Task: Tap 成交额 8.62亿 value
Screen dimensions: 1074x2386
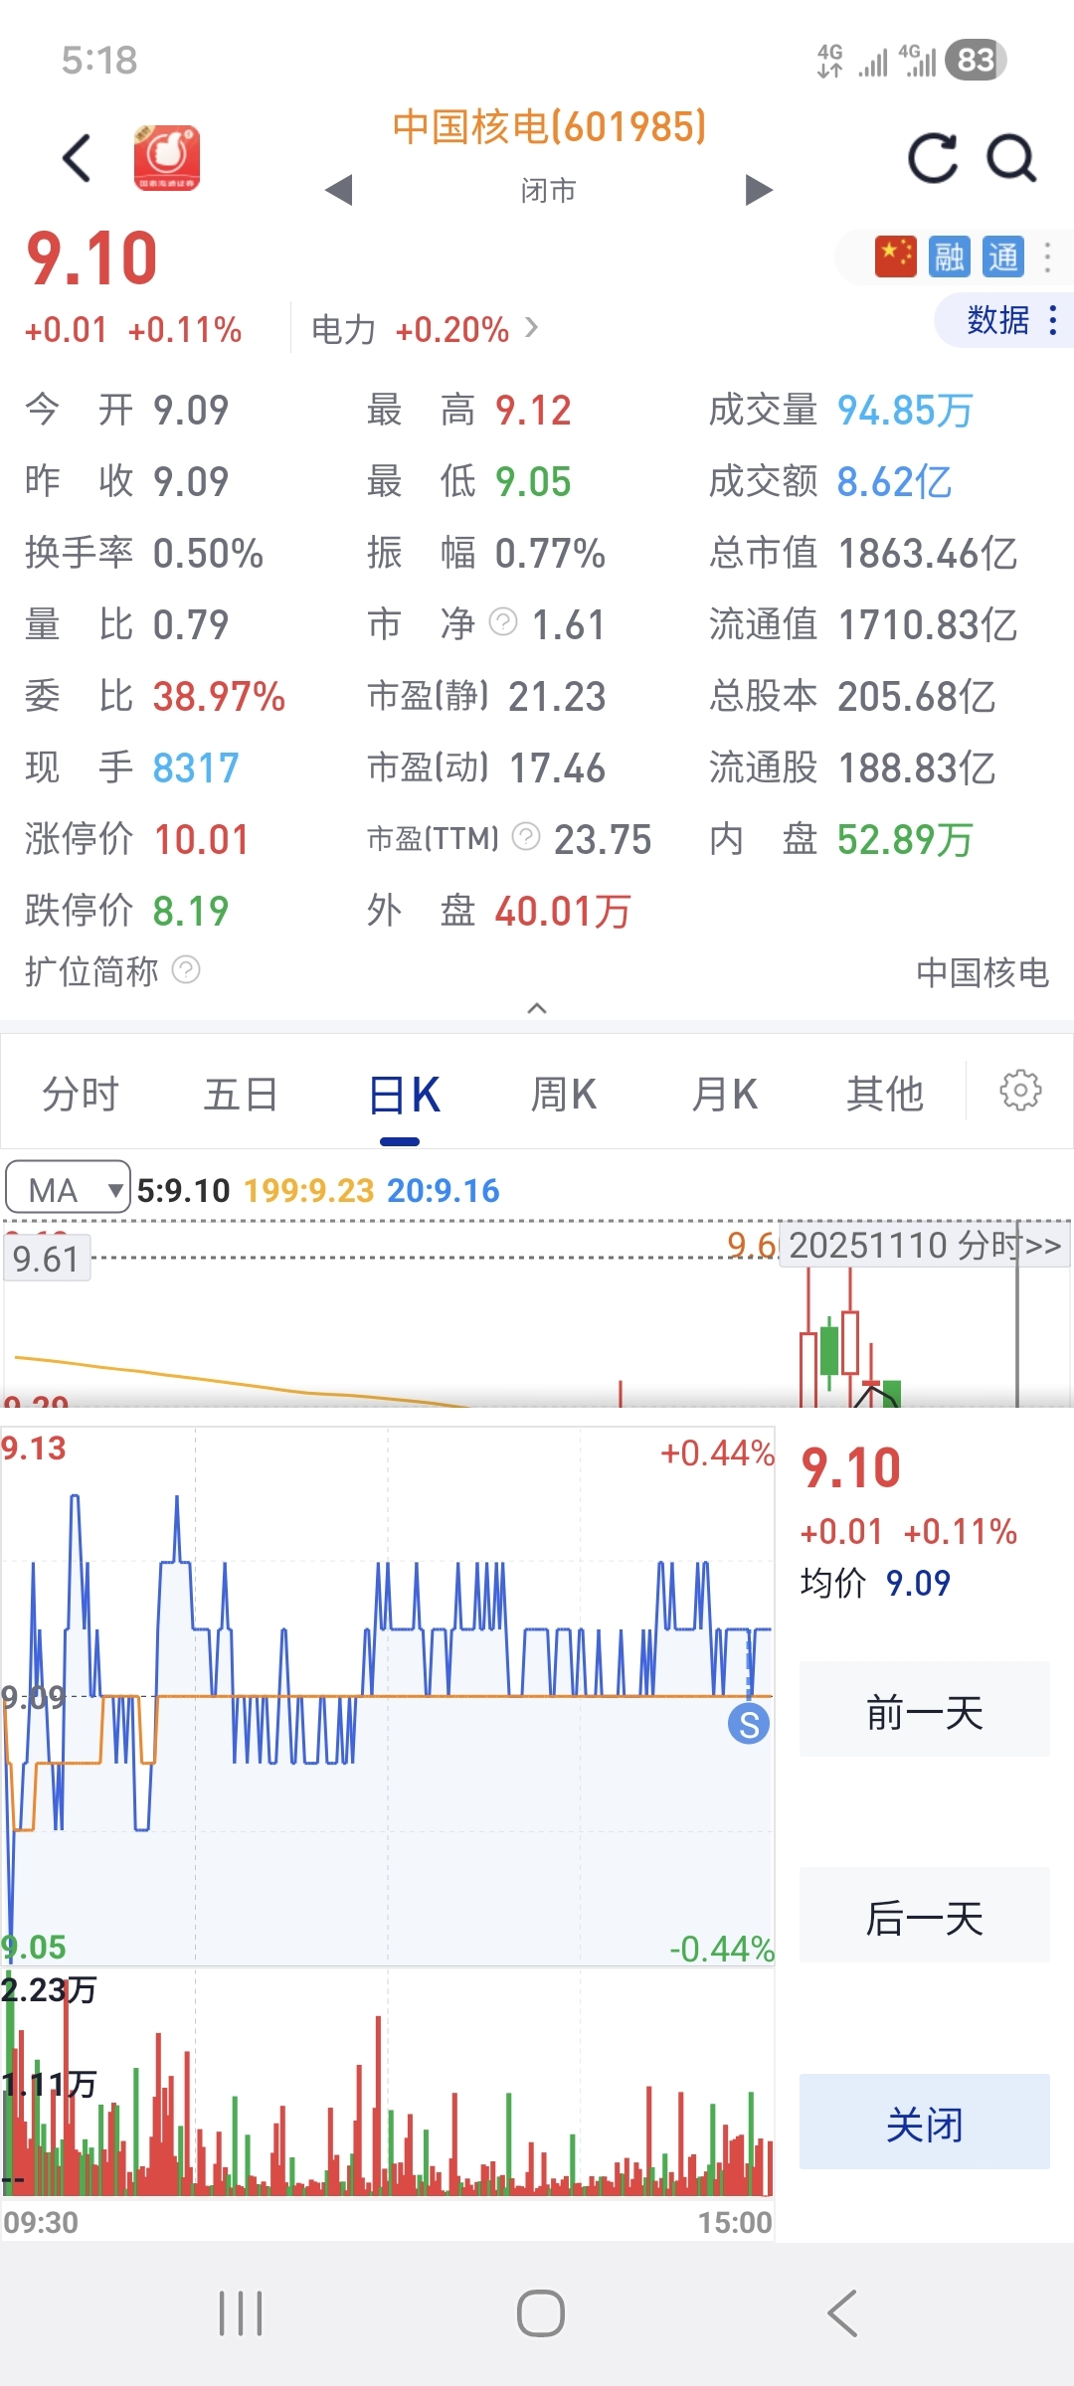Action: (894, 482)
